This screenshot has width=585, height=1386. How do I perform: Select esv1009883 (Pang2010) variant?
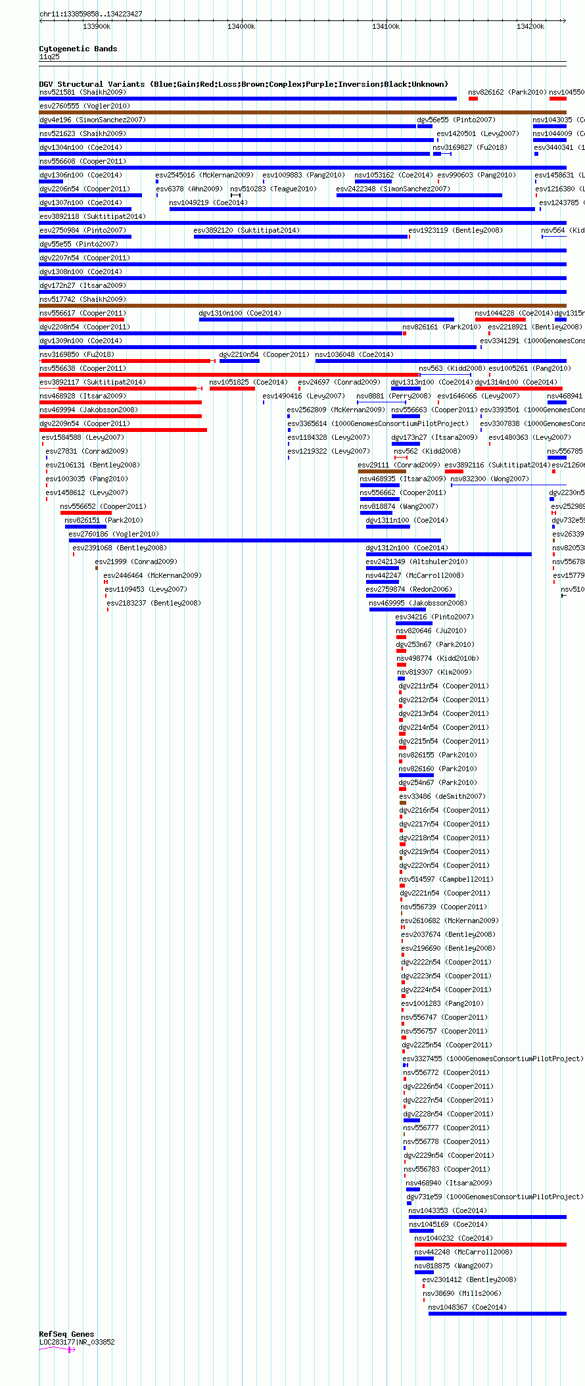(304, 175)
